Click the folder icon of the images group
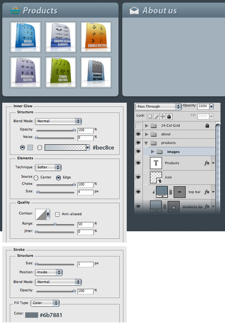225x328 pixels. click(160, 151)
